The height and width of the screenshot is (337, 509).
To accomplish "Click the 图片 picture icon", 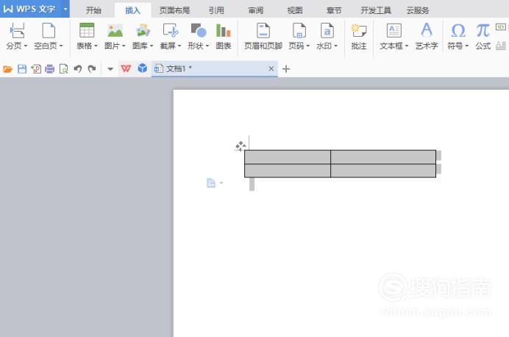I will point(115,30).
